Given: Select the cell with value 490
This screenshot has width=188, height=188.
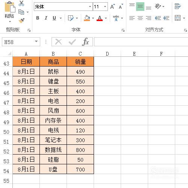Looking at the screenshot, I should pos(80,71).
